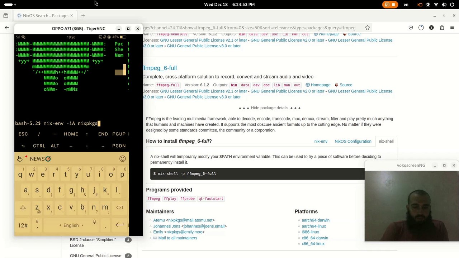
Task: Toggle the ALT modifier key in Termux
Action: [55, 146]
